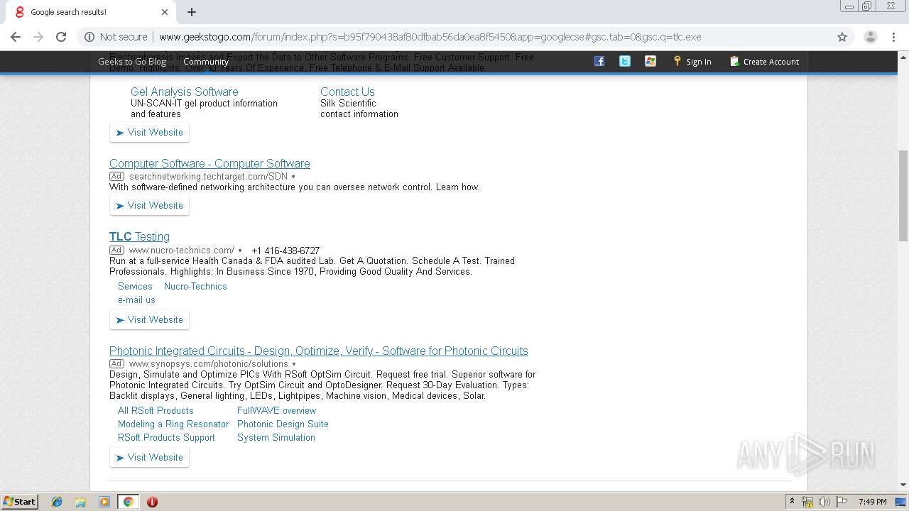Click the scrollbar down arrow
The height and width of the screenshot is (511, 909).
(x=903, y=485)
